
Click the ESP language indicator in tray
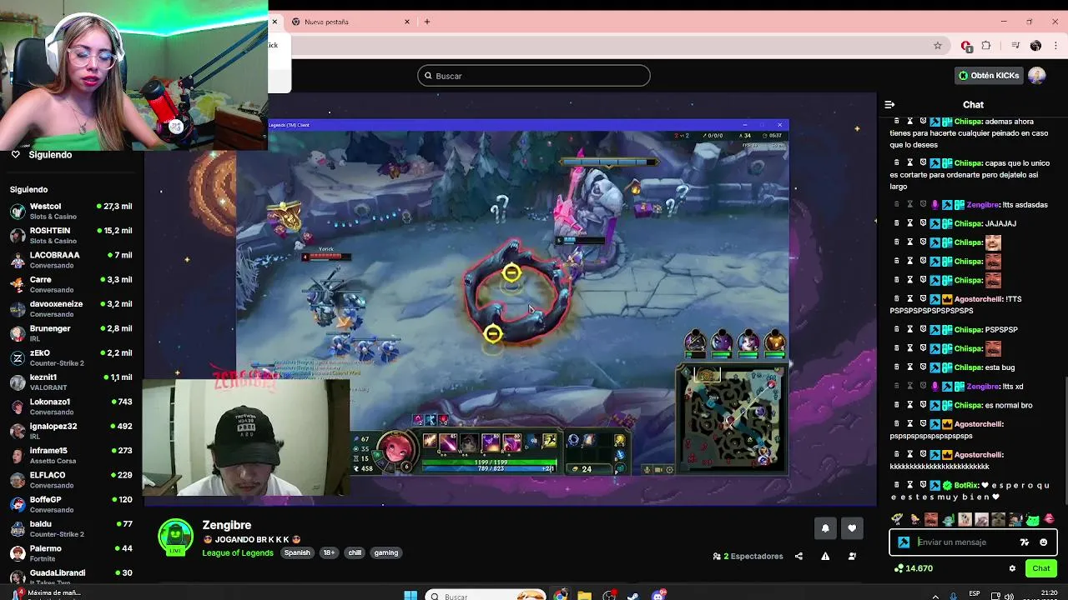[x=975, y=593]
